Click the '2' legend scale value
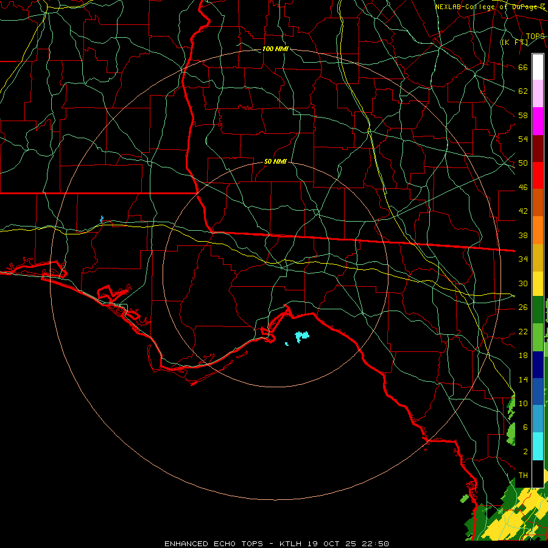The width and height of the screenshot is (548, 548). [525, 451]
